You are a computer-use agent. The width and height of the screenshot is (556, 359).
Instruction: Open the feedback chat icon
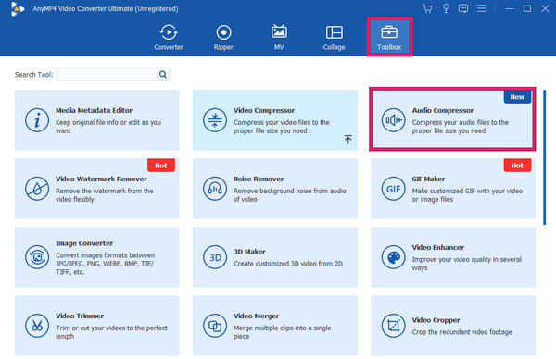coord(463,8)
